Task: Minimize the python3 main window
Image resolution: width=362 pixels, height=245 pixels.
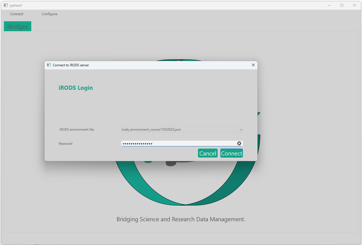Action: [329, 5]
